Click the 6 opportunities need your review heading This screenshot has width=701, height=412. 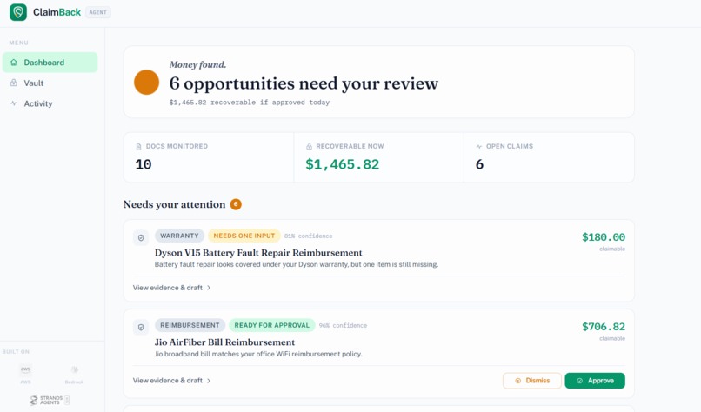click(304, 83)
